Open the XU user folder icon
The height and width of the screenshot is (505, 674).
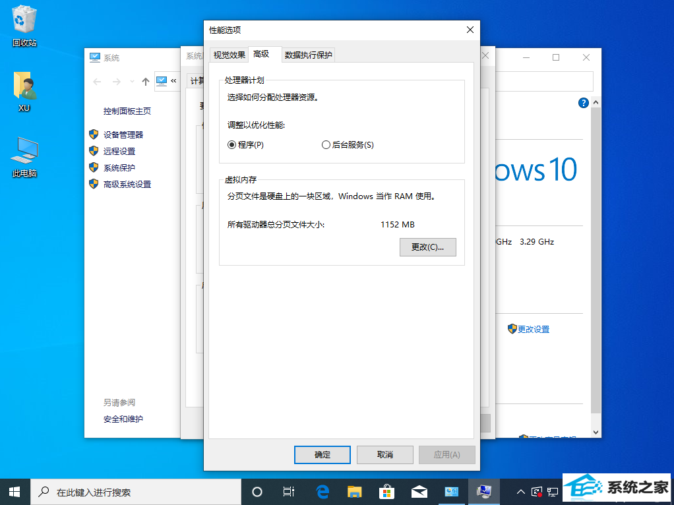(24, 92)
